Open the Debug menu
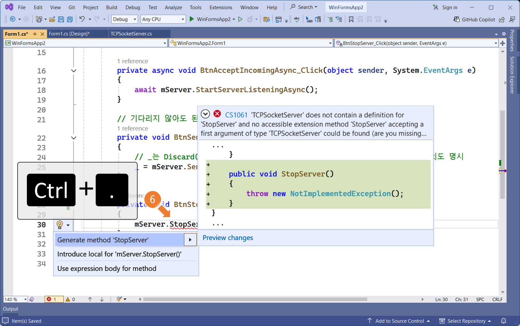This screenshot has height=326, width=520. (x=133, y=7)
